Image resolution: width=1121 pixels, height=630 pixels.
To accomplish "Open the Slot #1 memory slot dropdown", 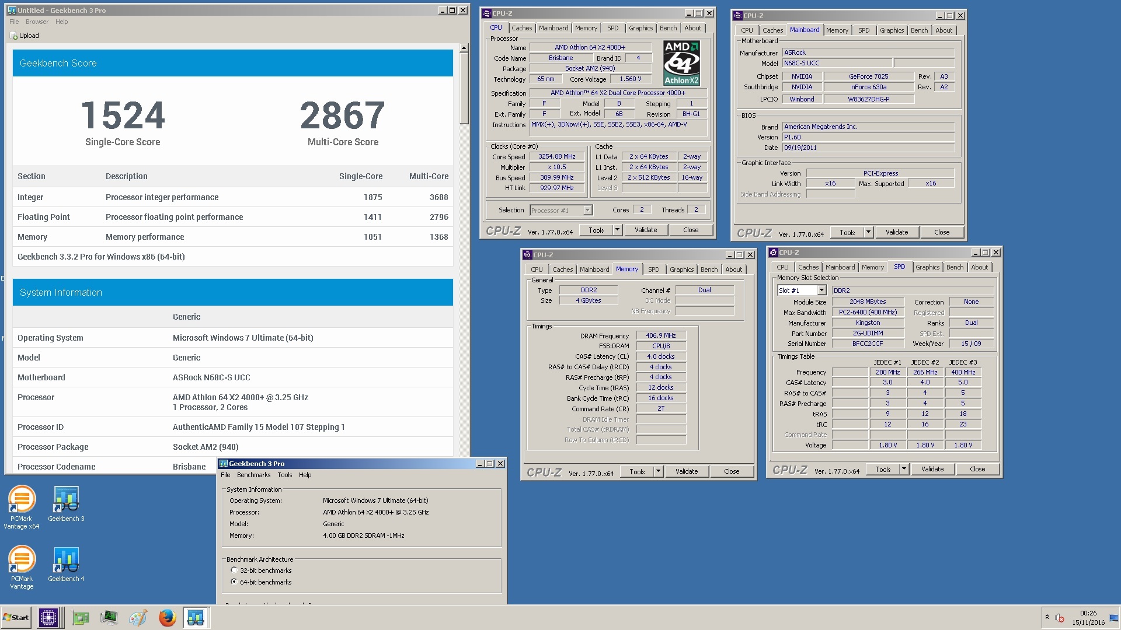I will (x=821, y=290).
